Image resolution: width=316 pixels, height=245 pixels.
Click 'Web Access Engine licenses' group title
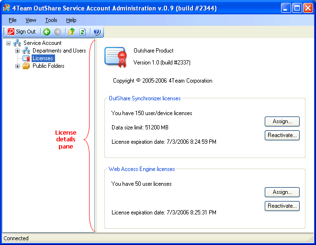pyautogui.click(x=142, y=169)
